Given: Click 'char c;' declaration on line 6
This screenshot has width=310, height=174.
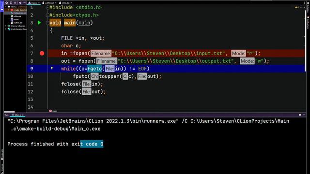Looking at the screenshot, I should (x=71, y=46).
